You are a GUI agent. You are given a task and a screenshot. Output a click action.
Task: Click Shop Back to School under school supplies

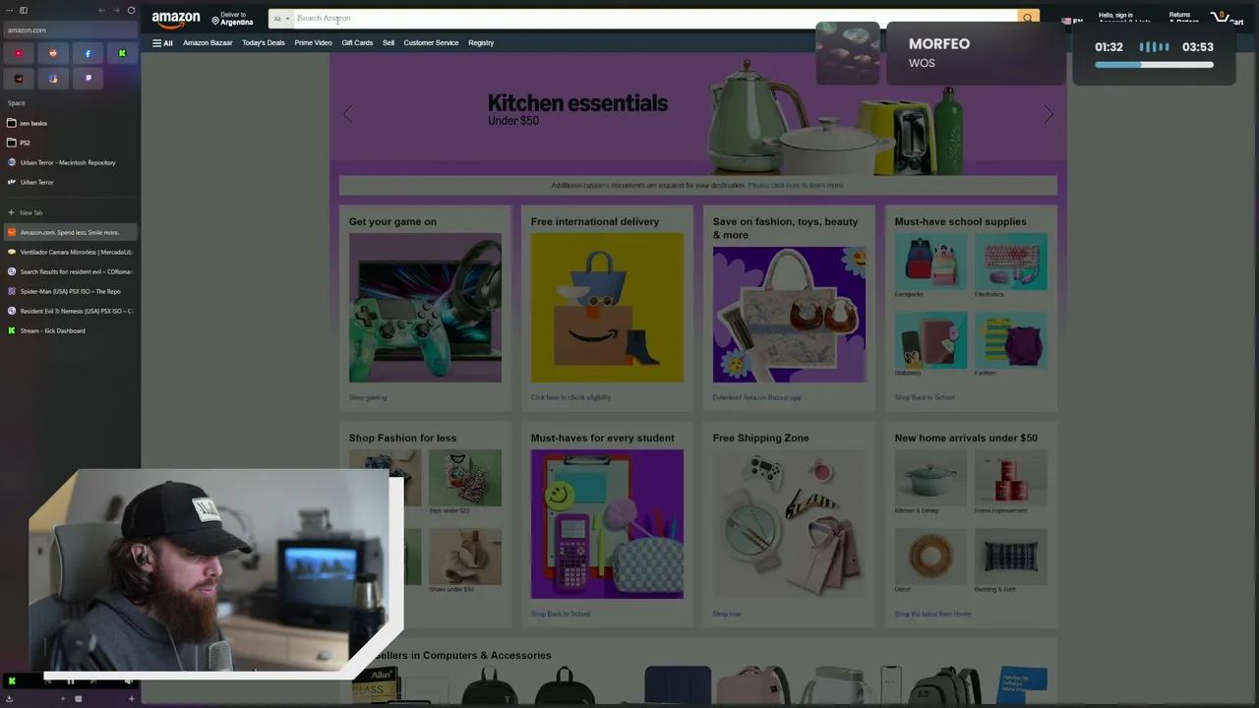point(925,397)
